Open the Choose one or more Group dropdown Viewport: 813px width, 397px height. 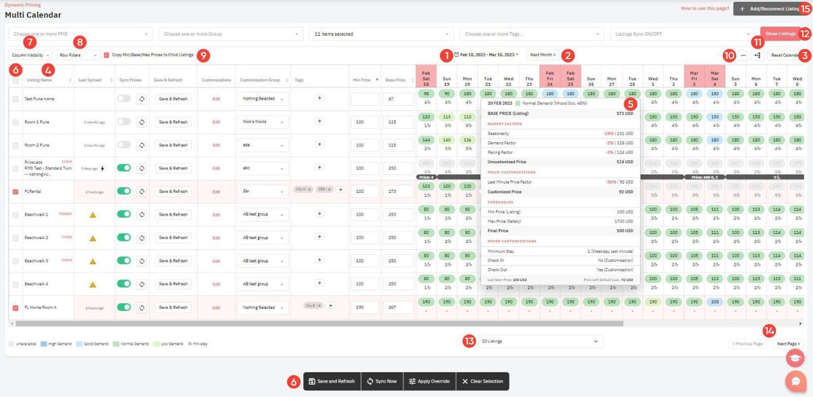pyautogui.click(x=231, y=34)
